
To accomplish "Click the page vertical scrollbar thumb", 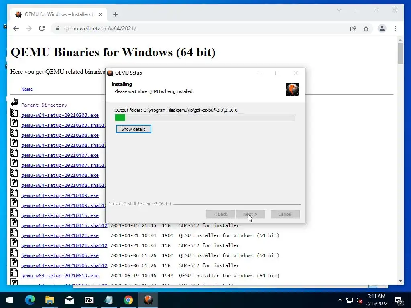I will point(400,53).
